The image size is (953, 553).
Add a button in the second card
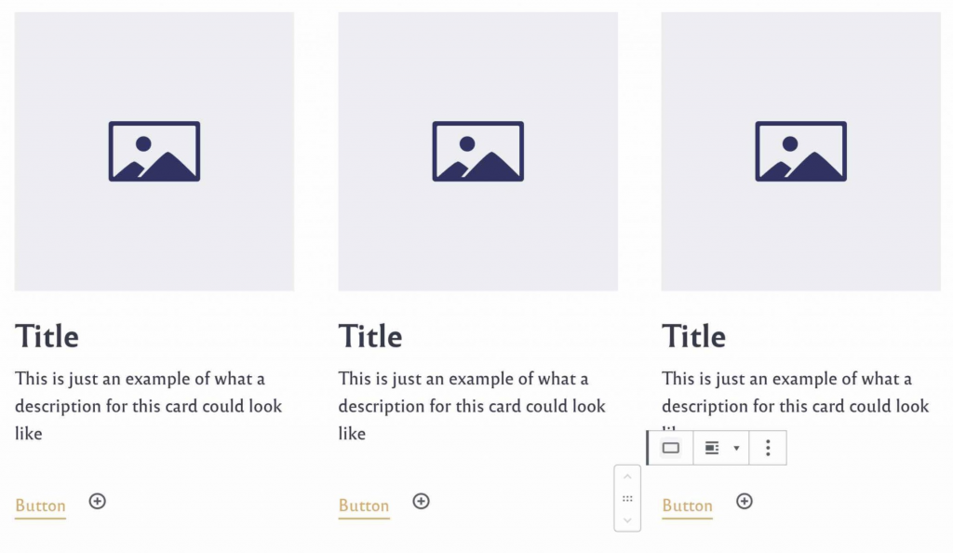click(x=422, y=502)
